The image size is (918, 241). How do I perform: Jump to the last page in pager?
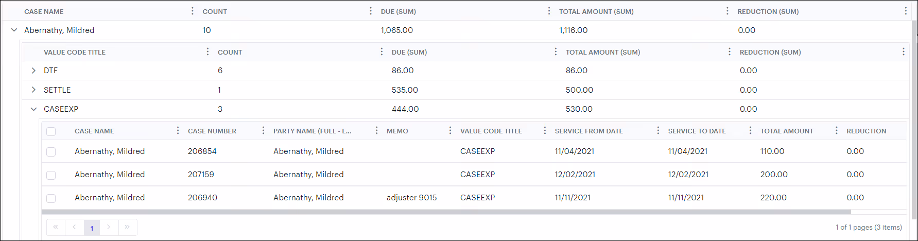pyautogui.click(x=127, y=227)
